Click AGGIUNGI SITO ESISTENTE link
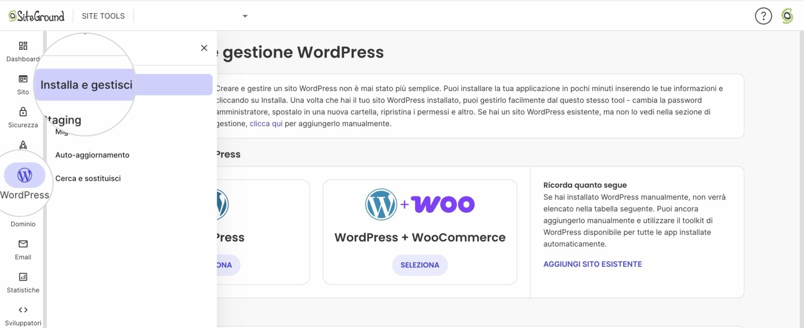Viewport: 804px width, 328px height. pos(592,264)
